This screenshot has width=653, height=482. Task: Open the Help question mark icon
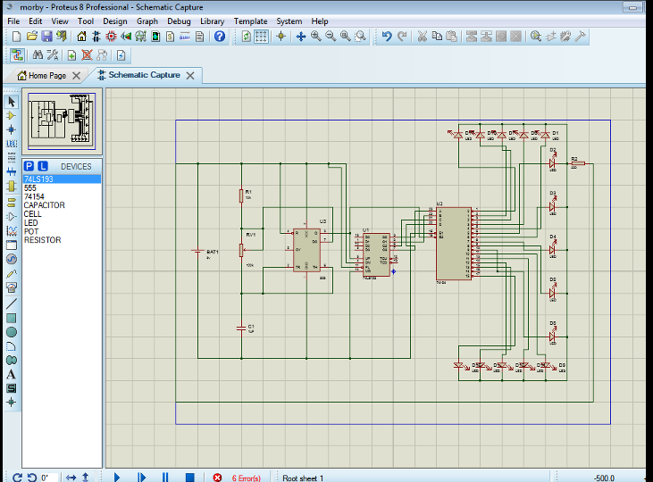coord(220,37)
